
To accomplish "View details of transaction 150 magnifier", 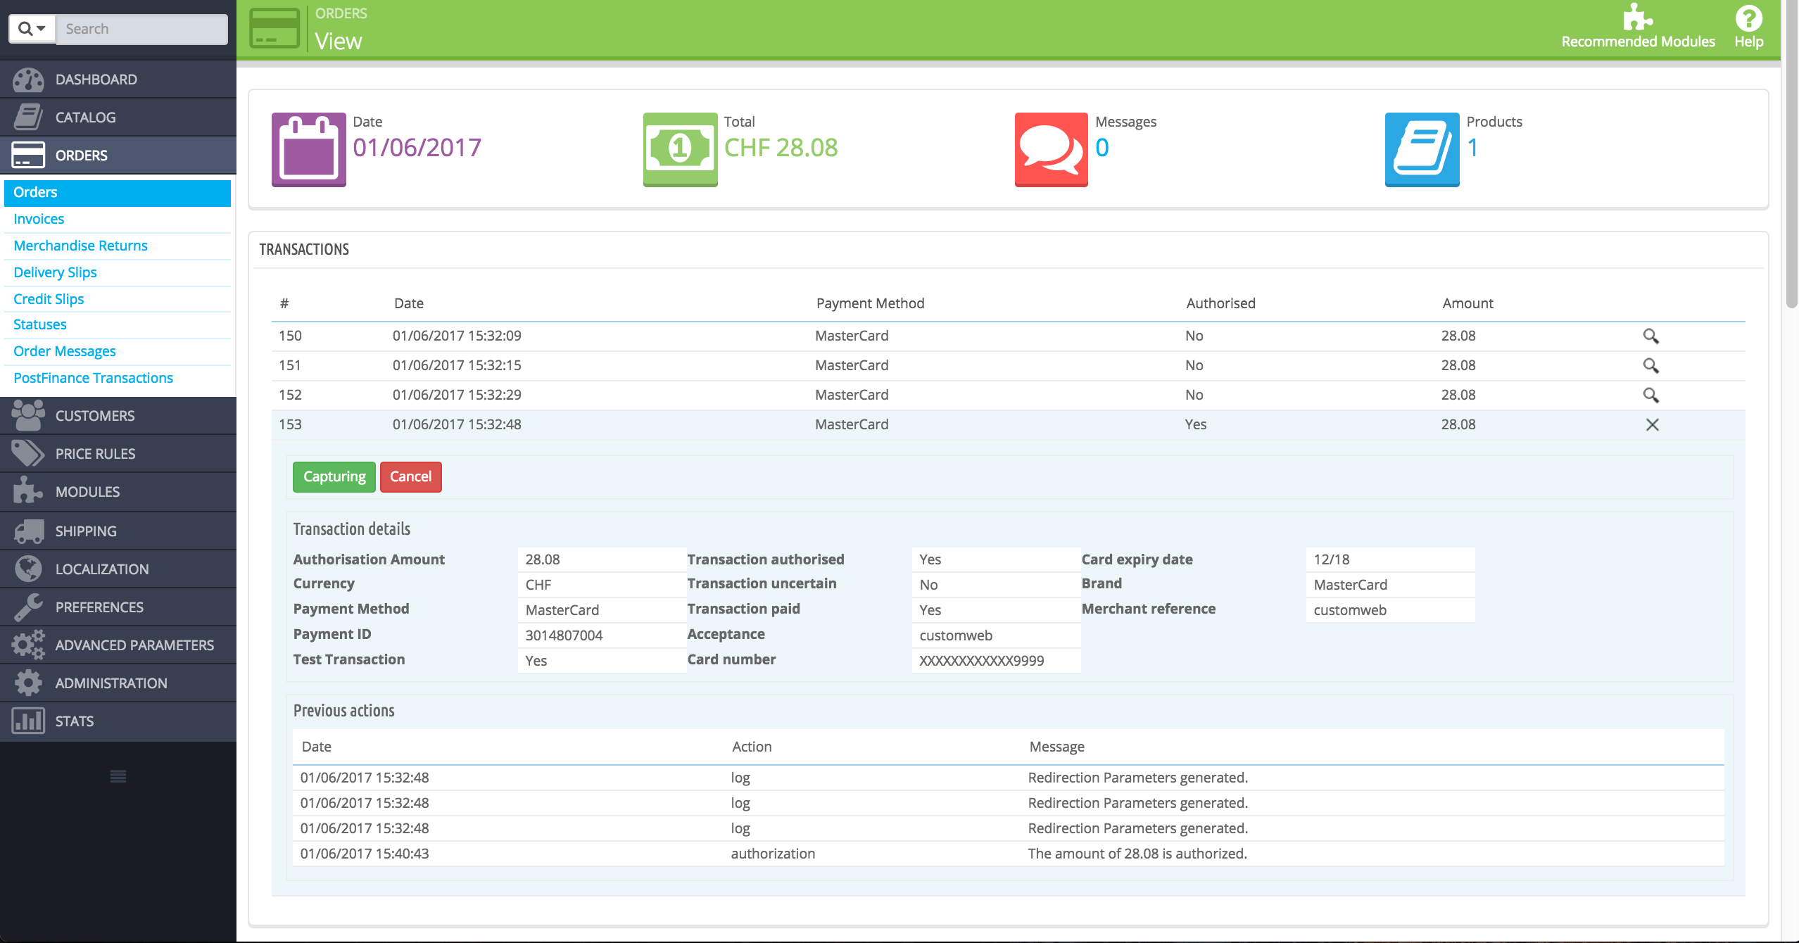I will (x=1650, y=336).
